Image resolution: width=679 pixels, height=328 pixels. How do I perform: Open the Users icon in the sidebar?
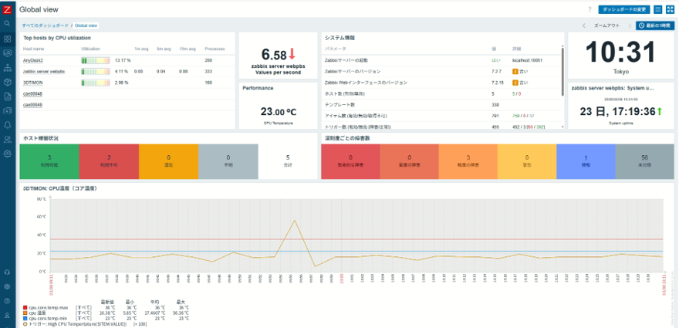[7, 139]
